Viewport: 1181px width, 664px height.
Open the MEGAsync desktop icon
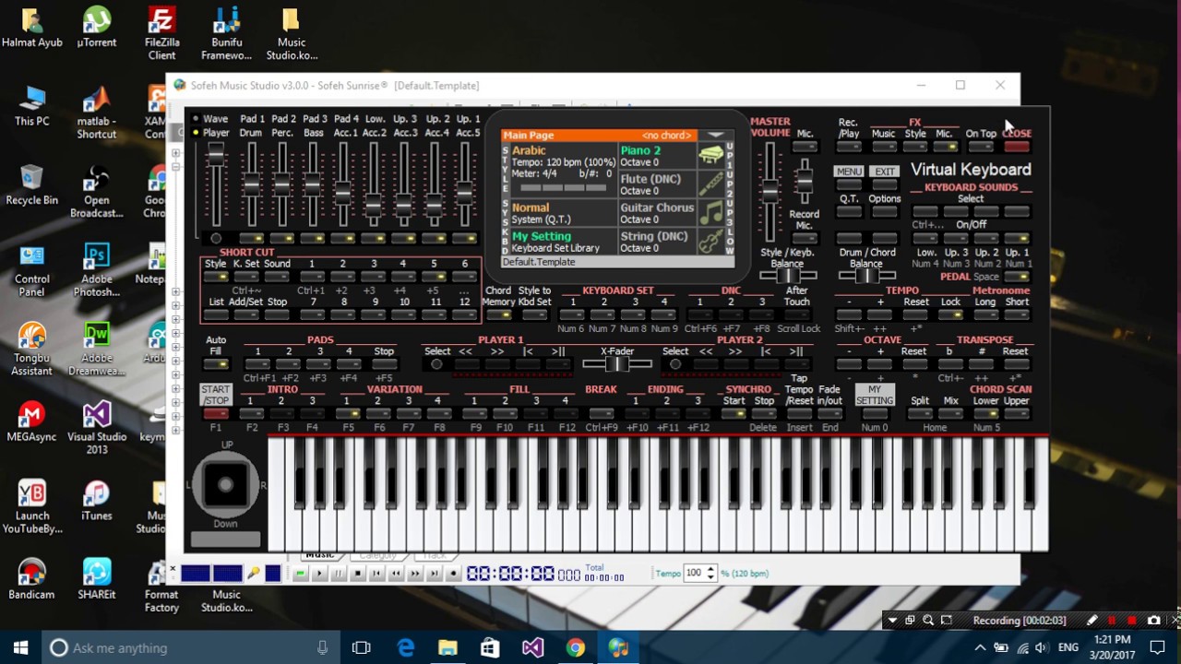click(x=31, y=421)
